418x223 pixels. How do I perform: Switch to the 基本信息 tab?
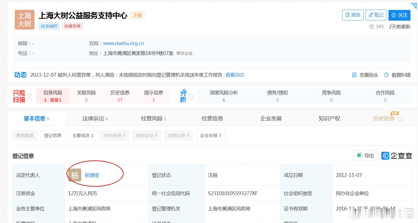pos(37,118)
